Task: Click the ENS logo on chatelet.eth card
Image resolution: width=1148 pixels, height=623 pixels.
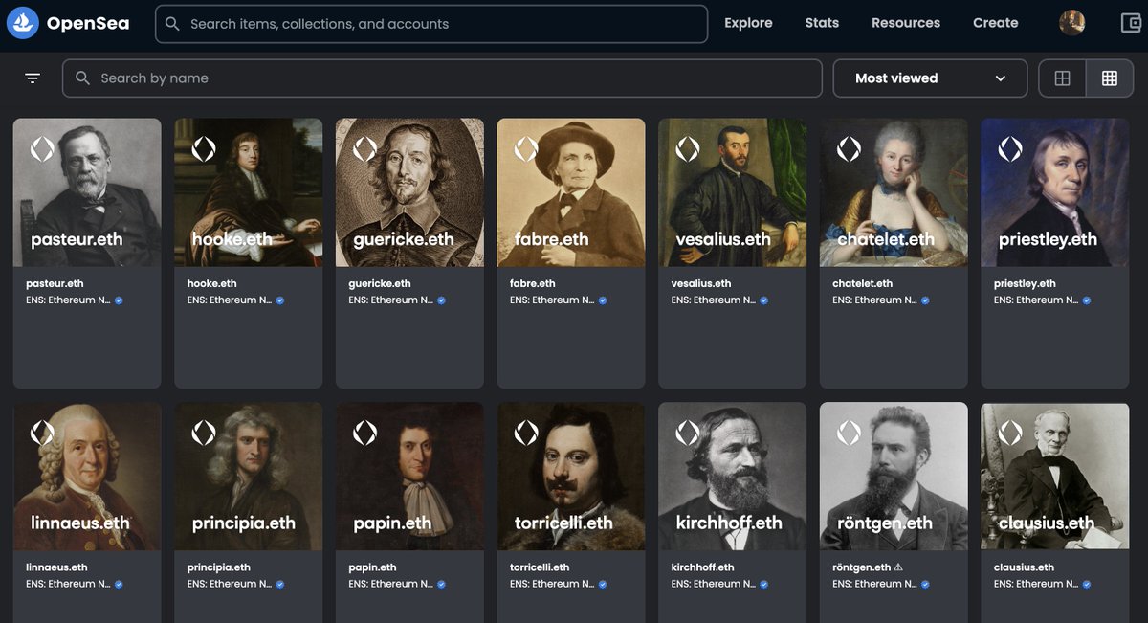Action: coord(849,148)
